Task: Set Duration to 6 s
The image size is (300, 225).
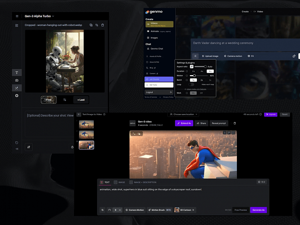Action: (x=210, y=71)
